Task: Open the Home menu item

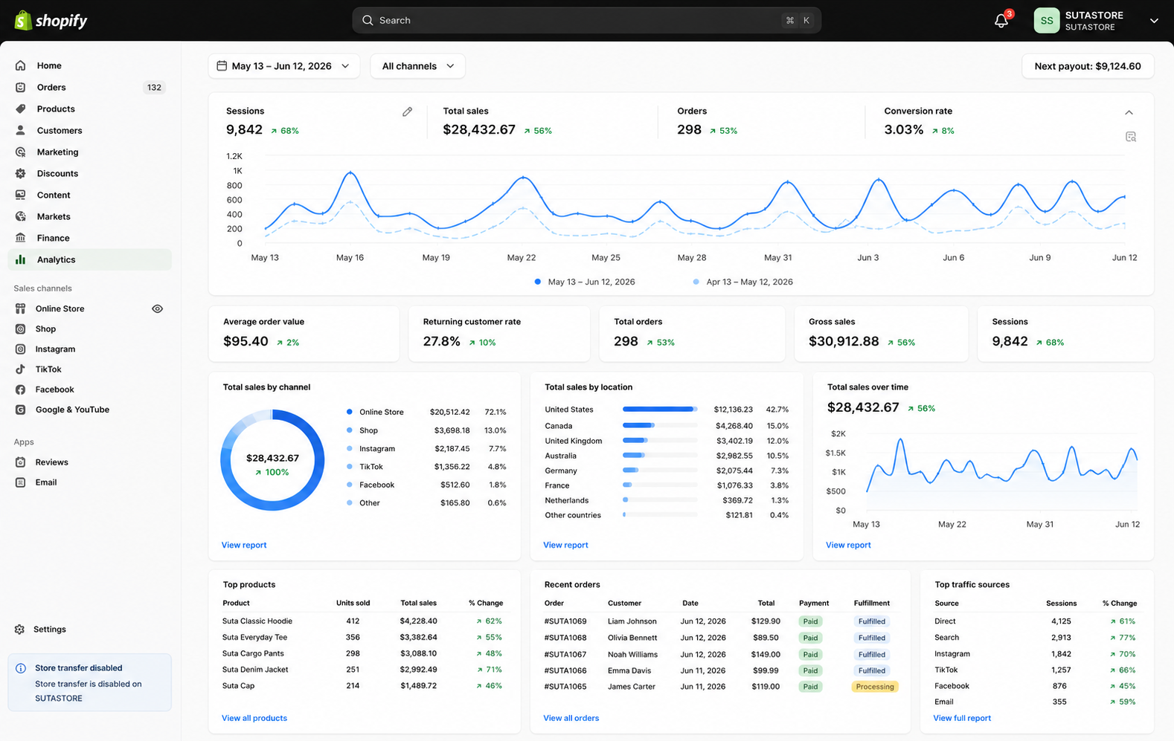Action: [x=89, y=65]
